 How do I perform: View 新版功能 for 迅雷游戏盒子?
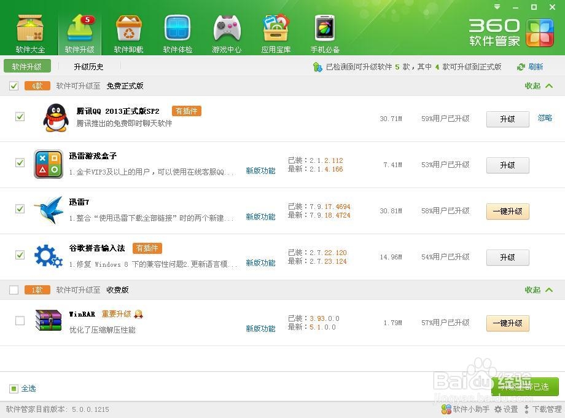point(260,171)
